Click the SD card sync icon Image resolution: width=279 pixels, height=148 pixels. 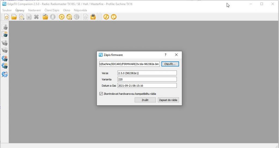tap(93, 17)
